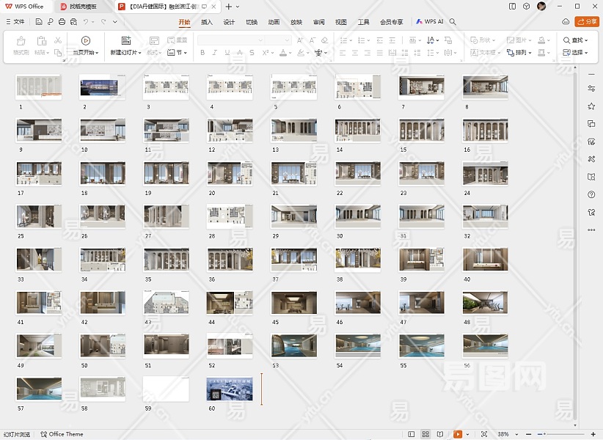Toggle slide sorter view button
Image resolution: width=603 pixels, height=440 pixels.
[x=425, y=434]
